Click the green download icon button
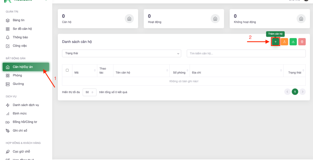This screenshot has width=313, height=160. 293,42
